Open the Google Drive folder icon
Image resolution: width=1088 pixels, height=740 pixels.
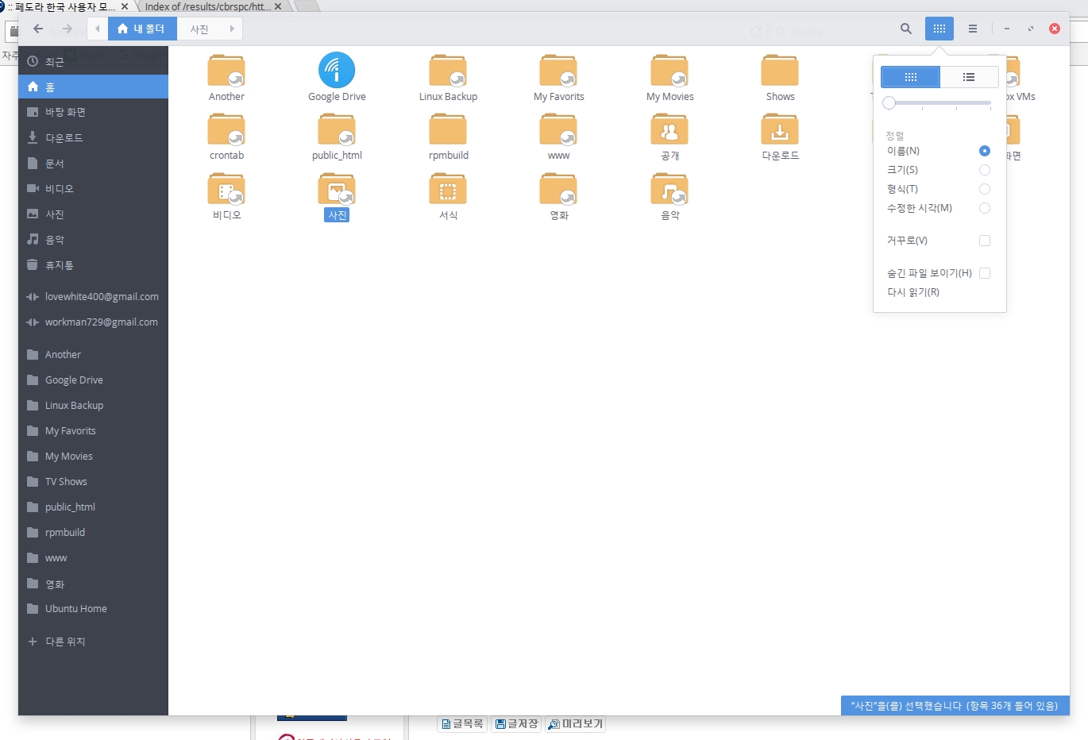[337, 70]
